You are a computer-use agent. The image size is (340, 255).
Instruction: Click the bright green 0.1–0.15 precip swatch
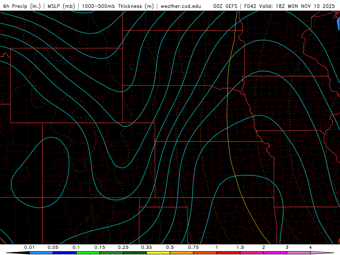(x=88, y=253)
